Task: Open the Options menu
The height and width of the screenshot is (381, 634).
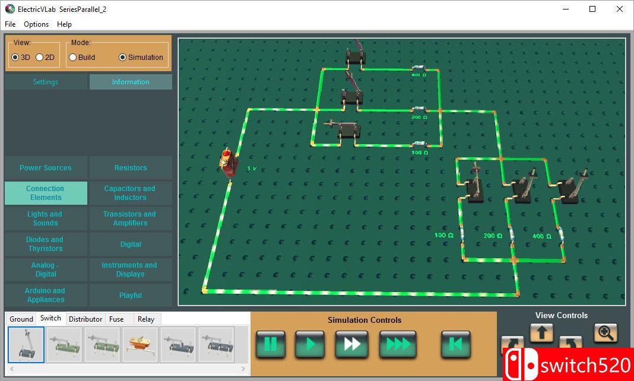Action: [x=36, y=24]
